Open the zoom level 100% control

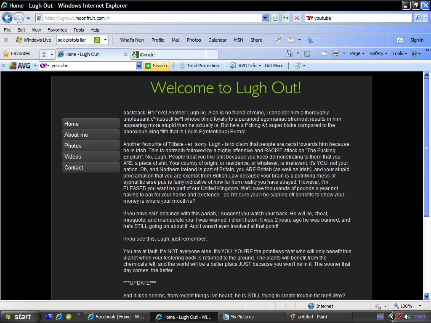pos(408,306)
